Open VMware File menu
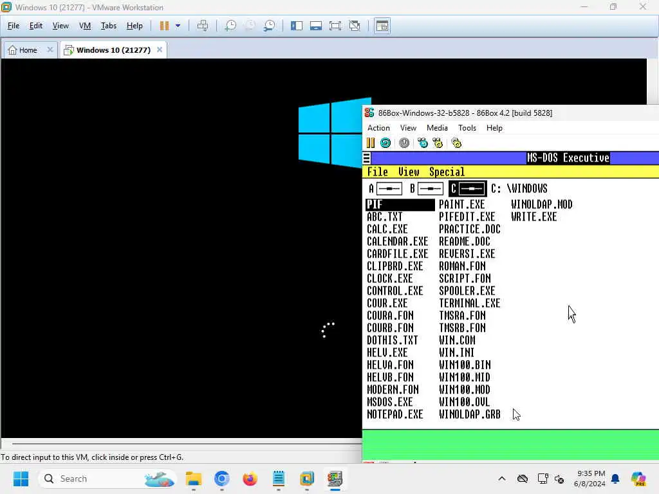659x494 pixels. tap(14, 26)
